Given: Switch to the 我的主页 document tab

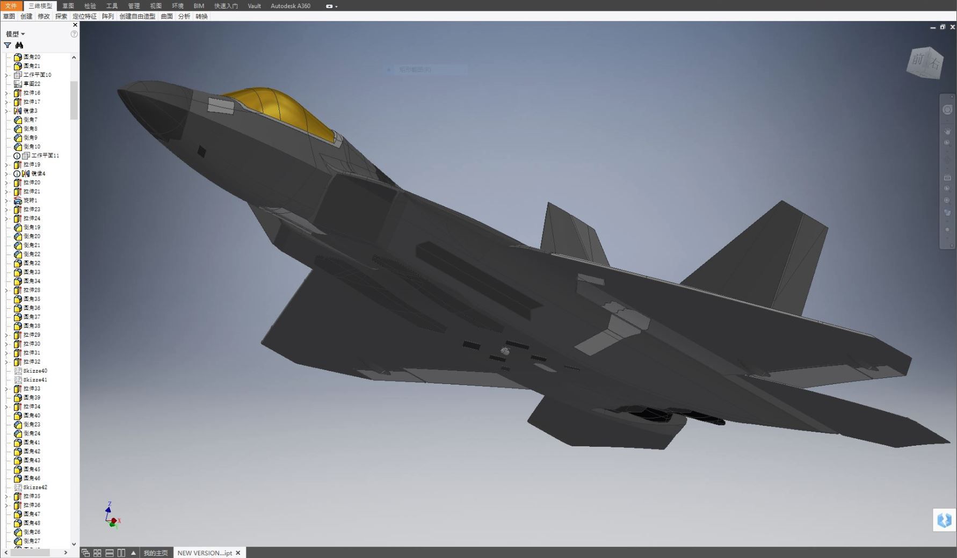Looking at the screenshot, I should (155, 553).
